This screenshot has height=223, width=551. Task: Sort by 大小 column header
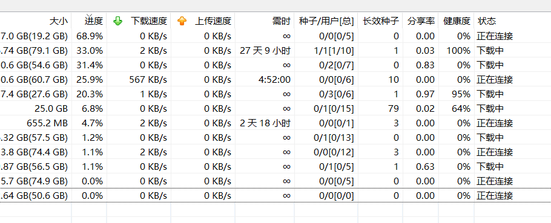click(x=36, y=21)
